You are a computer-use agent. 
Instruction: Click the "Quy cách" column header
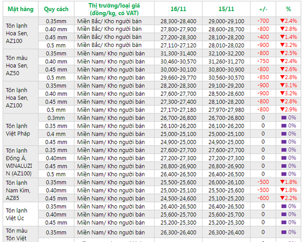click(56, 9)
